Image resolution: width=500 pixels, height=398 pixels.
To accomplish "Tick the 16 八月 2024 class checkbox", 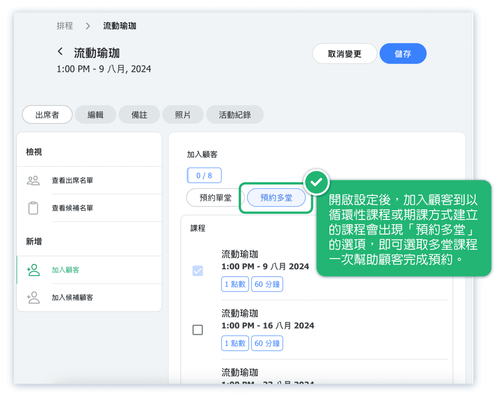I will pyautogui.click(x=198, y=330).
